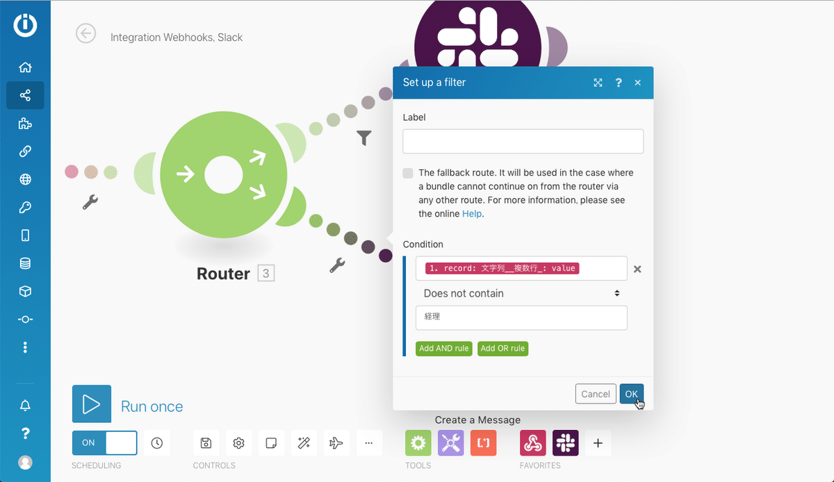This screenshot has height=482, width=834.
Task: Open Webhooks globe icon in sidebar
Action: pyautogui.click(x=25, y=179)
